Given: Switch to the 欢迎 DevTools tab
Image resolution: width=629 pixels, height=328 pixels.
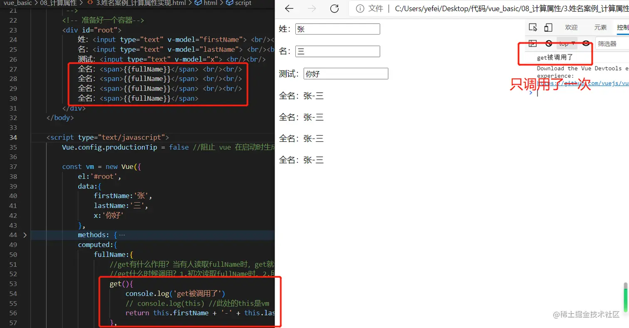Looking at the screenshot, I should coord(571,27).
